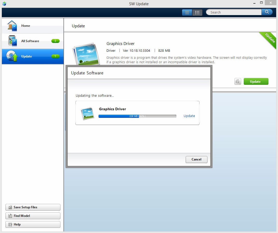Click the SW Update app icon

(x=4, y=4)
